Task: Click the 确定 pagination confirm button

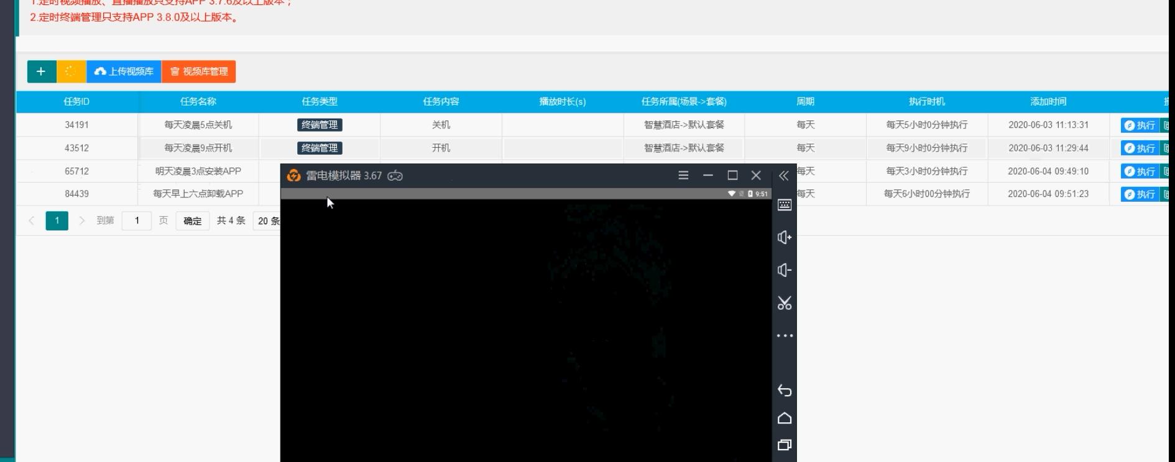Action: (192, 220)
